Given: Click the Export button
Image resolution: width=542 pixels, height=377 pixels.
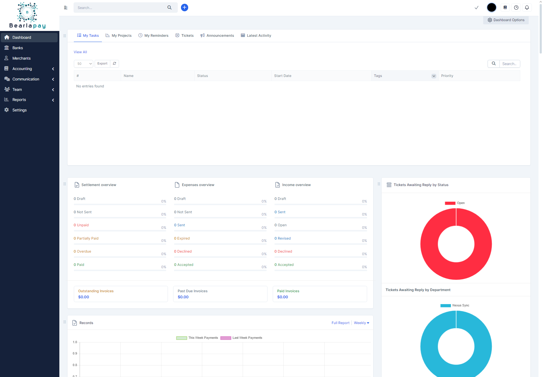Looking at the screenshot, I should pos(102,64).
